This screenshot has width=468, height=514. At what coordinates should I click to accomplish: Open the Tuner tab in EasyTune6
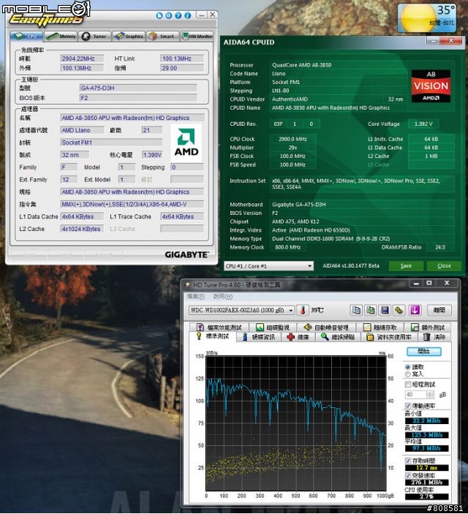pyautogui.click(x=95, y=36)
